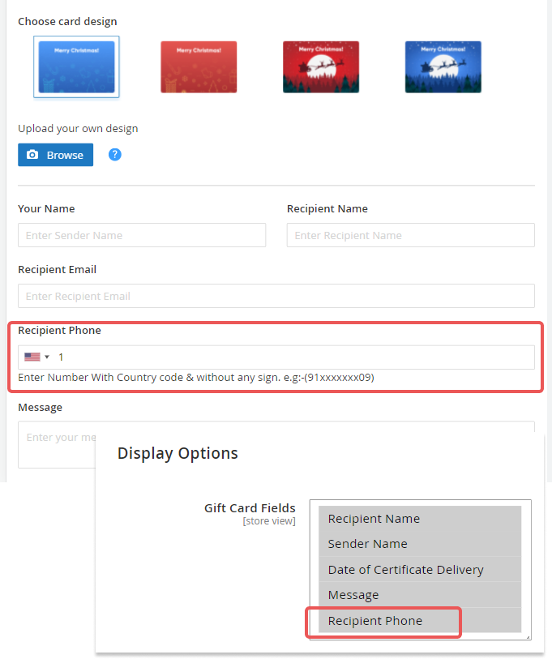Open the blue question mark help tooltip
The width and height of the screenshot is (552, 659).
click(115, 154)
